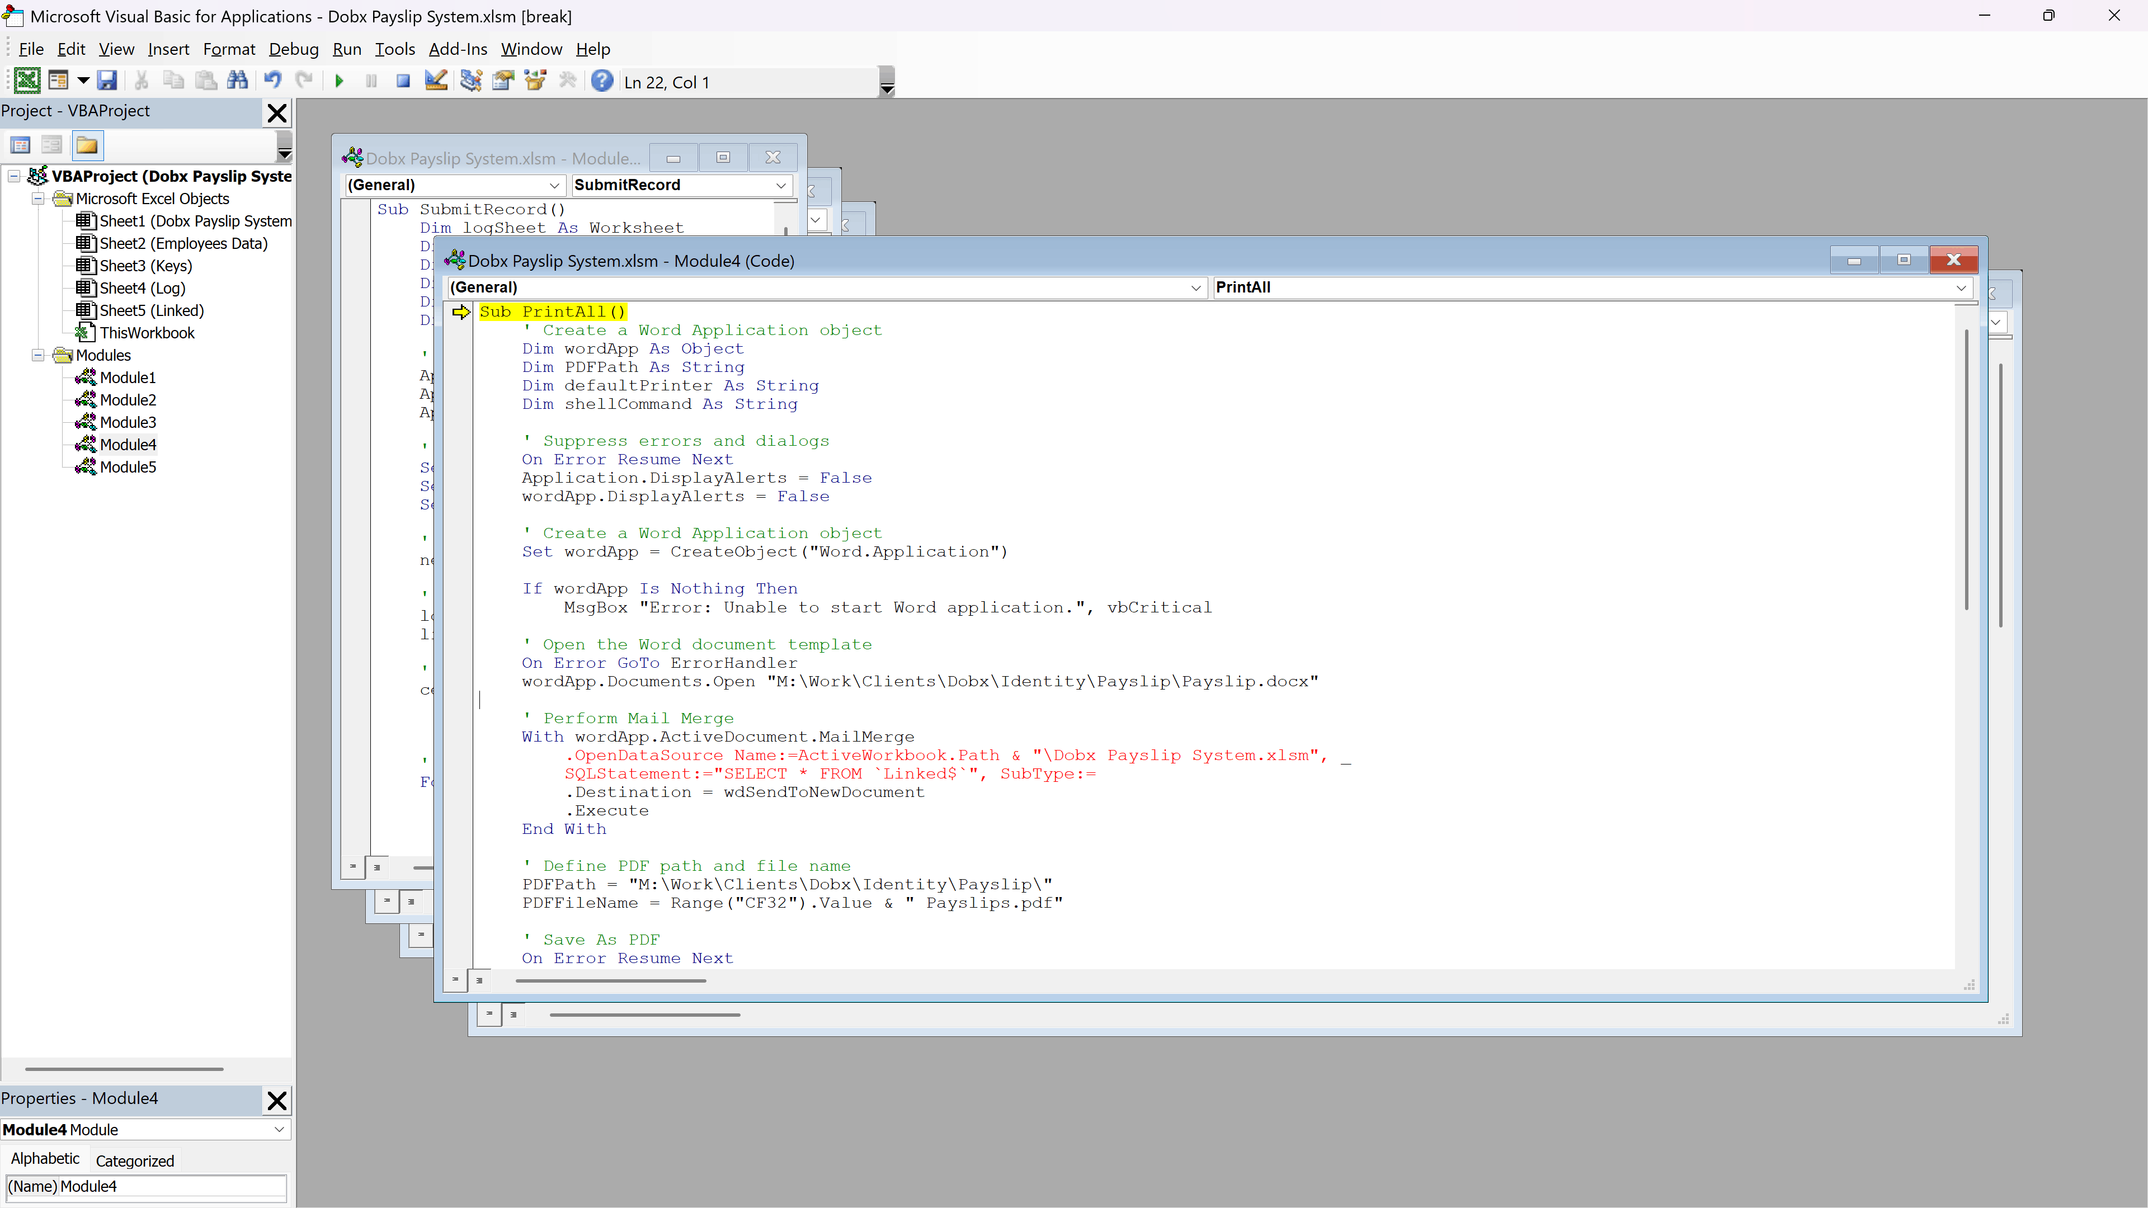Switch to the Alphabetic properties tab
The width and height of the screenshot is (2148, 1208).
45,1159
